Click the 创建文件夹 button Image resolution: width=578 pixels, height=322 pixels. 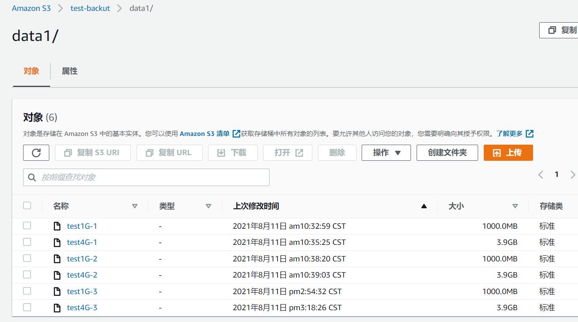pos(447,153)
